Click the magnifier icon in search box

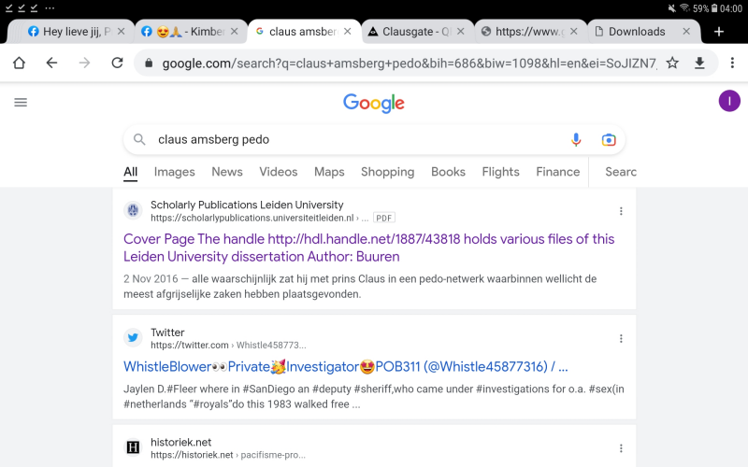[139, 139]
